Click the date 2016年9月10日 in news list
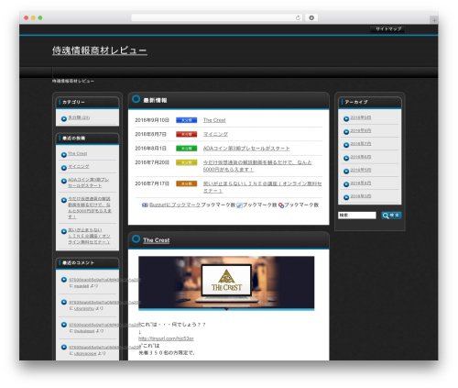 pyautogui.click(x=152, y=120)
